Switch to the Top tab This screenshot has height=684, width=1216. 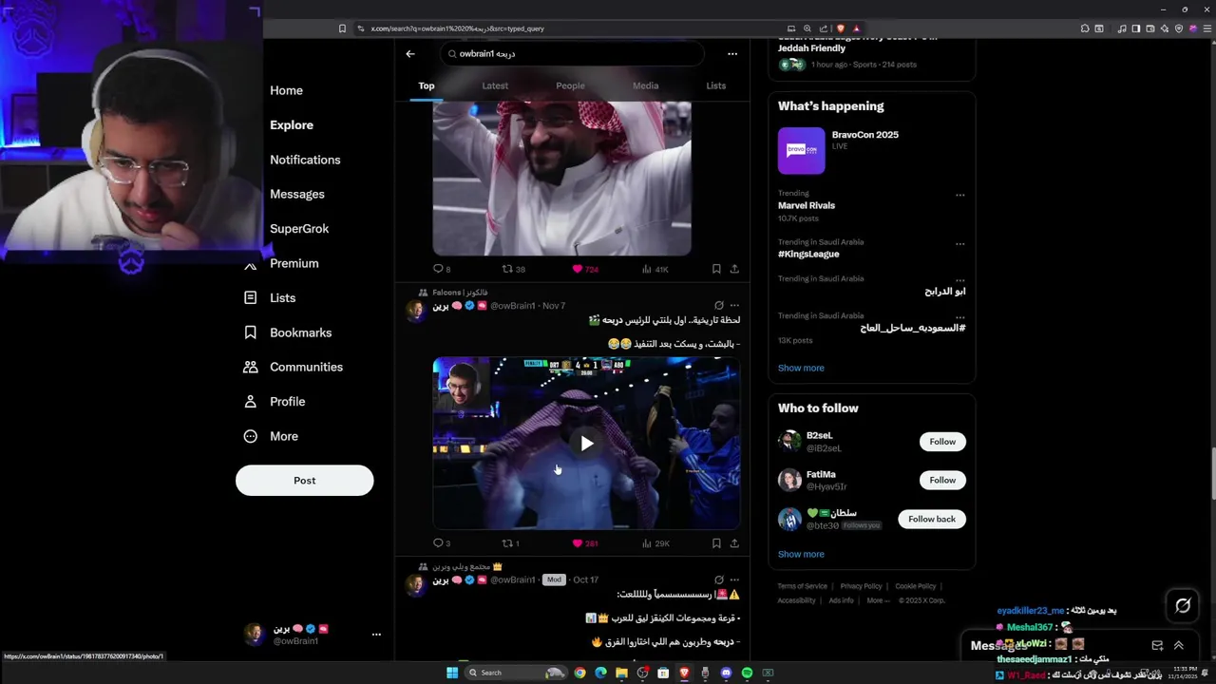(427, 85)
